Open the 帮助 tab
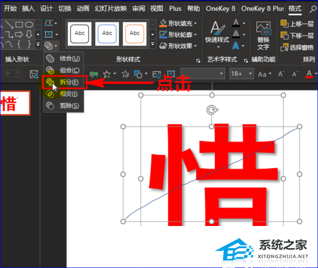This screenshot has height=268, width=318. (x=193, y=8)
